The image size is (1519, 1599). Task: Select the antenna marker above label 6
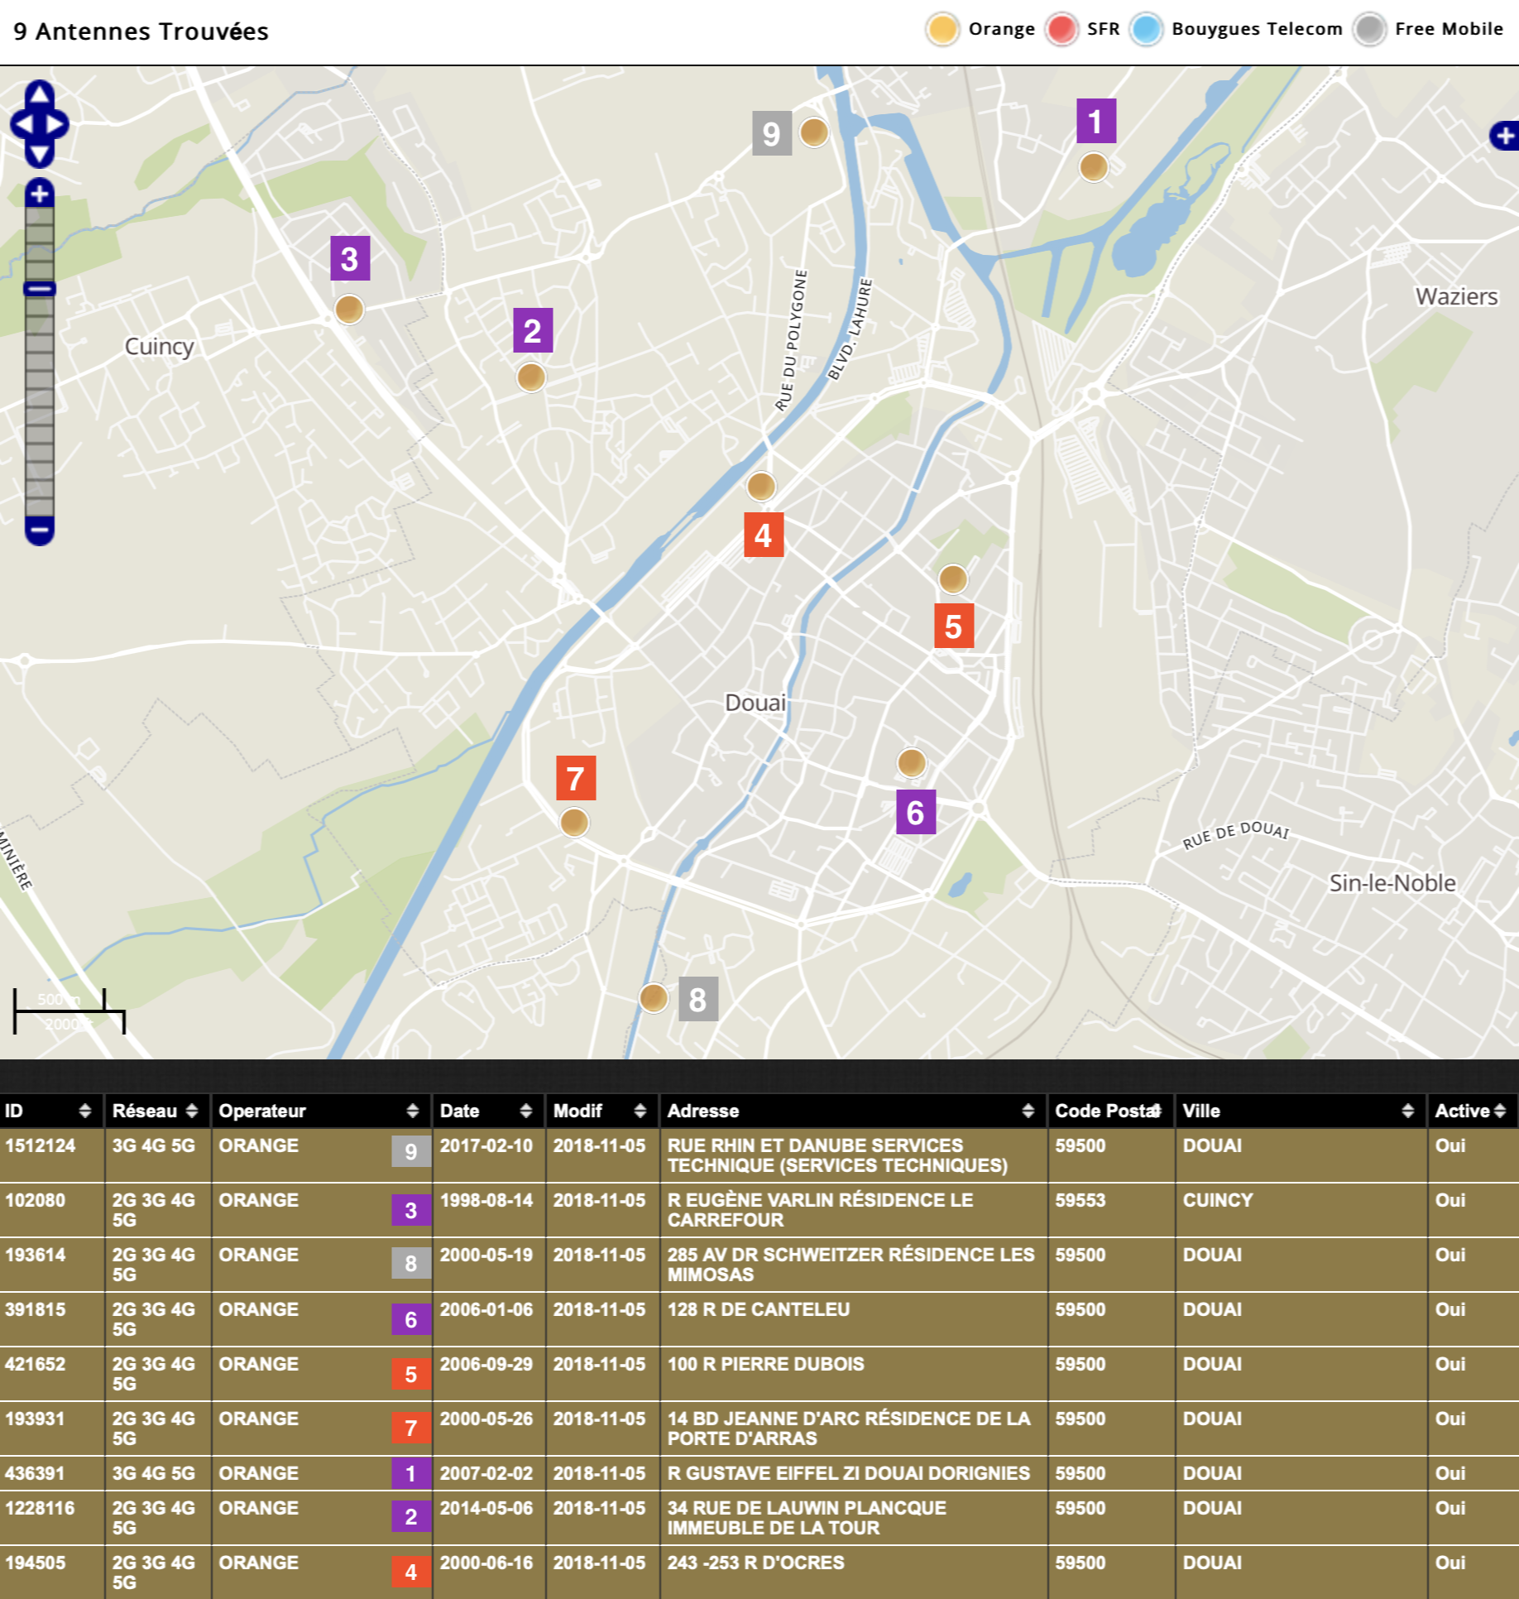912,761
